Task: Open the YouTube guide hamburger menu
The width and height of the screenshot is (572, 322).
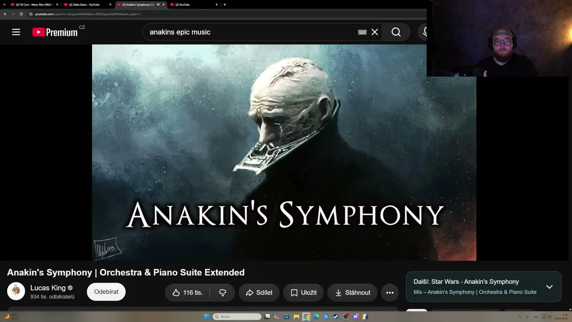Action: 16,32
